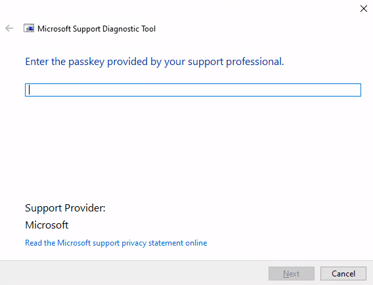Focus the passkey text input box

pos(193,90)
